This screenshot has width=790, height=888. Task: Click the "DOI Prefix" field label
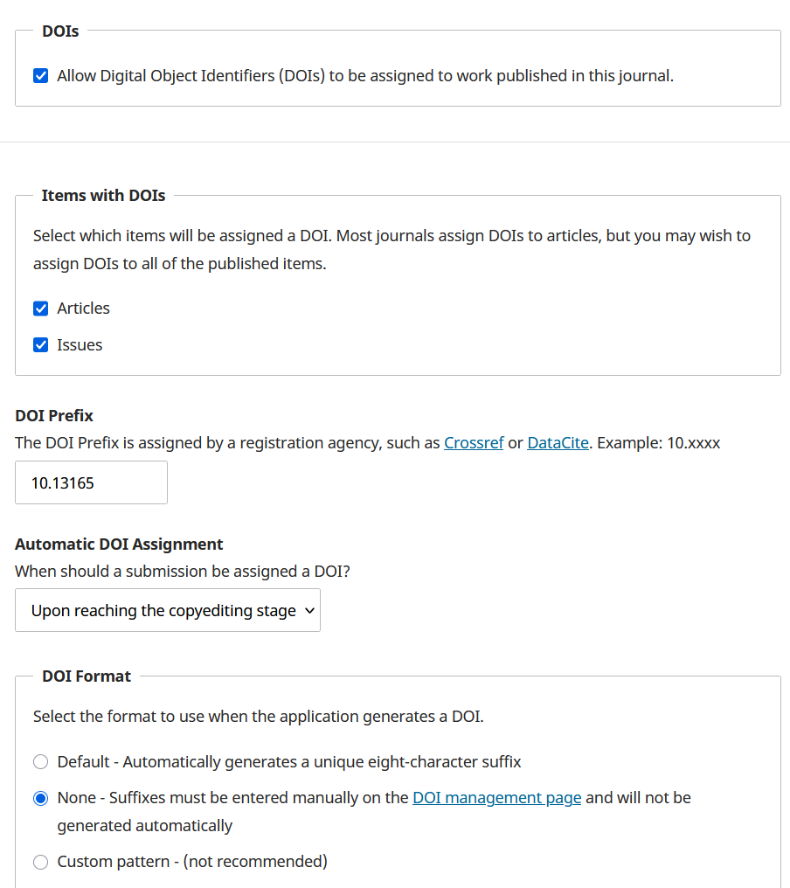coord(54,416)
